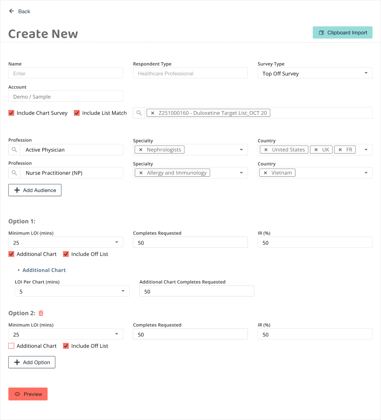Expand the Vietnam country dropdown
This screenshot has width=381, height=420.
click(x=366, y=173)
